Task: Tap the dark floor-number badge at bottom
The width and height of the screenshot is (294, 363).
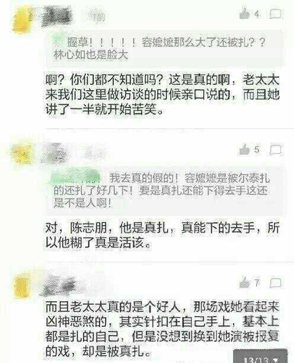Action: (x=260, y=356)
